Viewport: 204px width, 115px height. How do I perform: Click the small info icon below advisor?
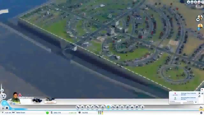[x=14, y=103]
